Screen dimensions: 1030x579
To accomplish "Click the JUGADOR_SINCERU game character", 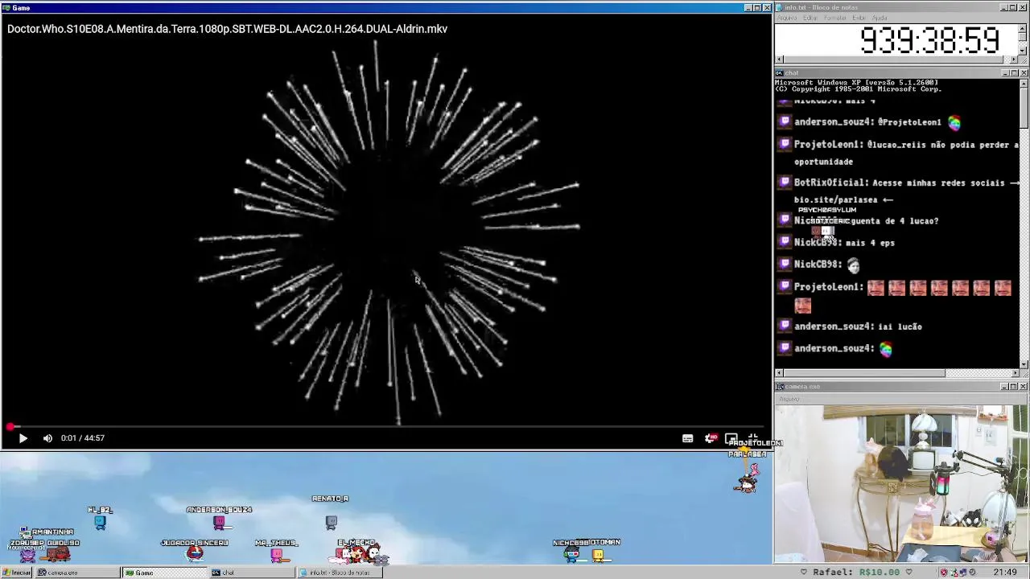I will pos(195,553).
